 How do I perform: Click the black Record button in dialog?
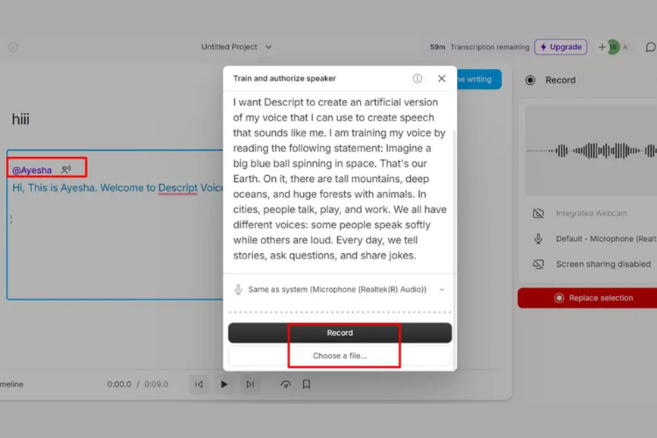[x=340, y=333]
